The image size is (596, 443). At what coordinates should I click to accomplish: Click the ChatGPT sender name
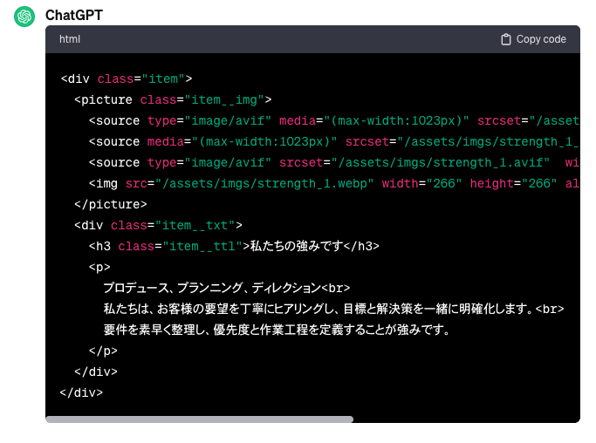(x=74, y=16)
